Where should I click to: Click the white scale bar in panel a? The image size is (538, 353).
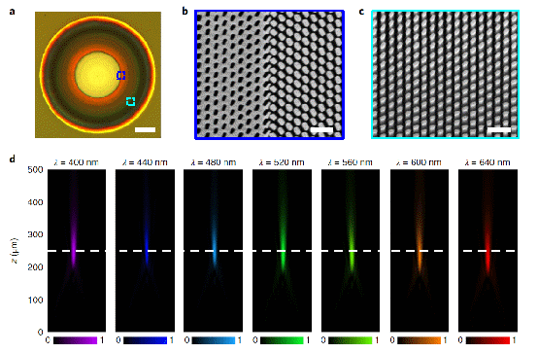click(145, 129)
